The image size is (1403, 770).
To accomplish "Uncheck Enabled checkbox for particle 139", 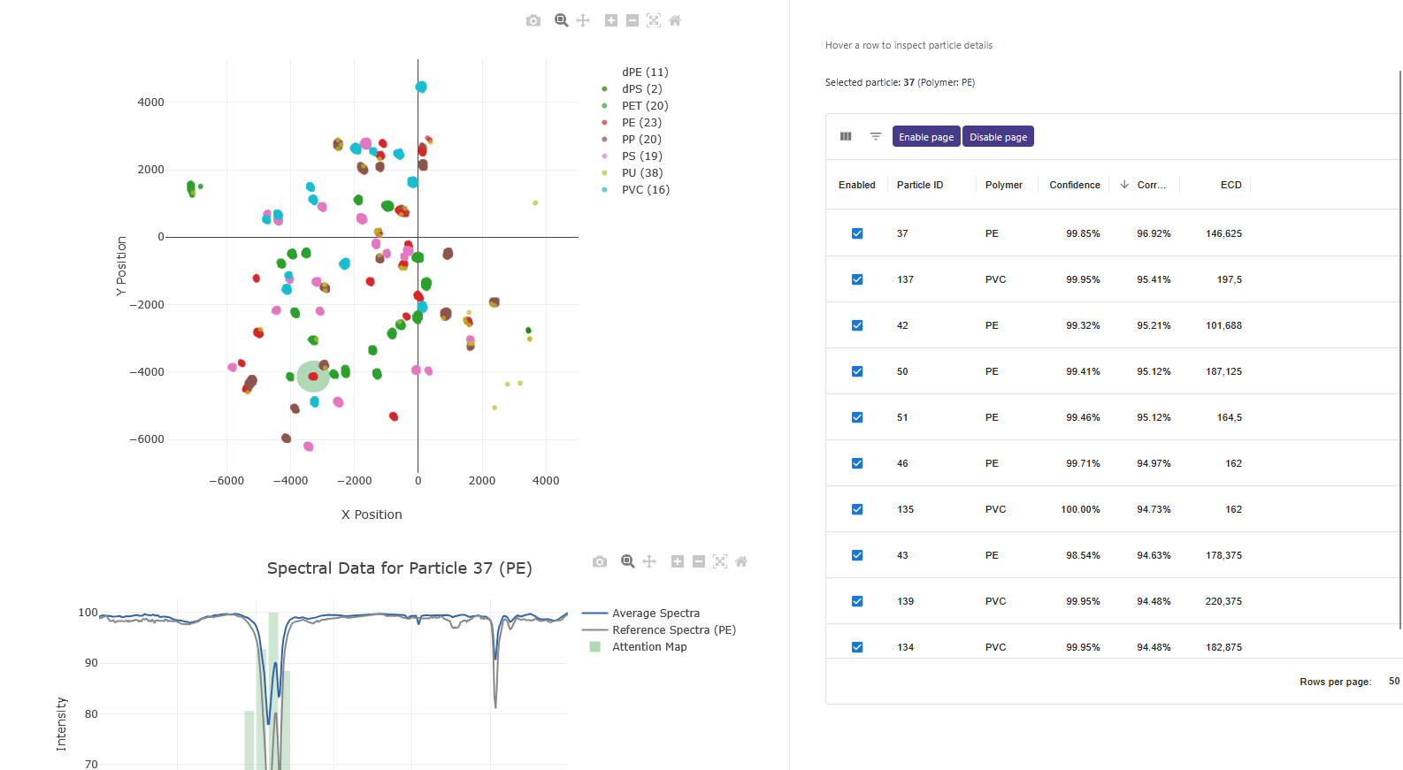I will (857, 601).
